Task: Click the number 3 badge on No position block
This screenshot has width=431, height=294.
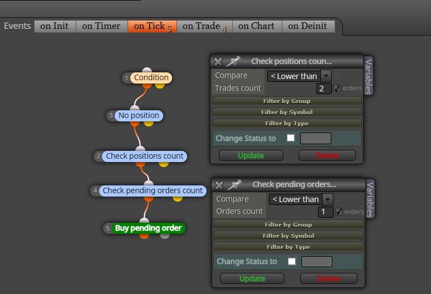Action: point(111,115)
